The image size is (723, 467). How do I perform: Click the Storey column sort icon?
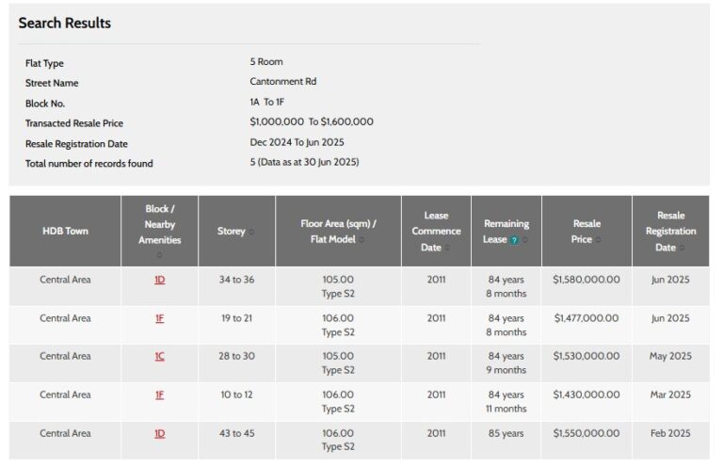250,232
